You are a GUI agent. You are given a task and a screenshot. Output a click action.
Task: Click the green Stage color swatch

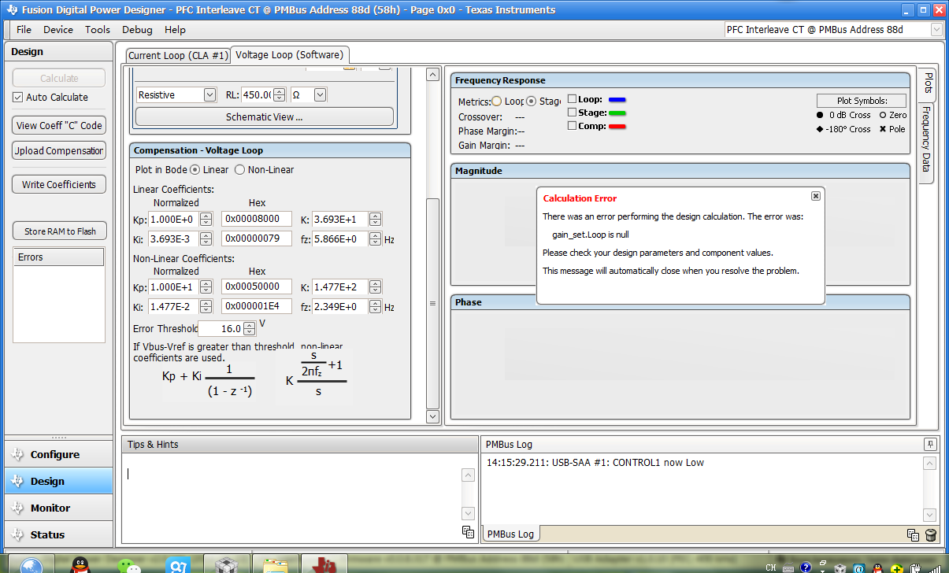point(617,113)
